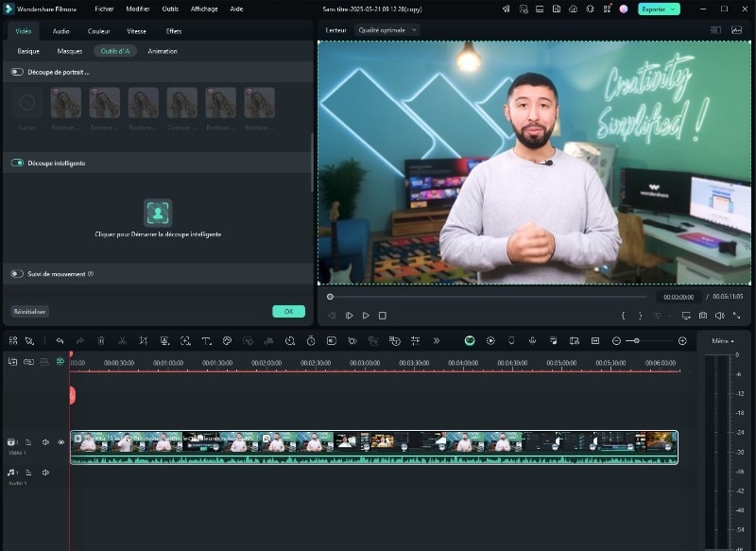Viewport: 756px width, 551px height.
Task: Toggle the Découpe de portrait switch
Action: [17, 72]
